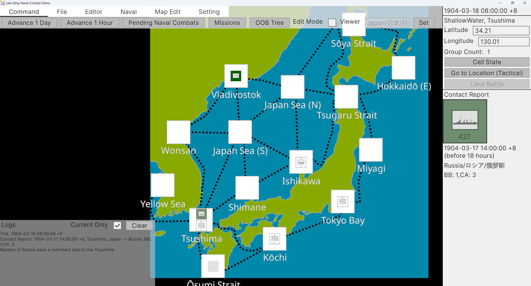Select the HQ unit icon at Vladivostok
Image resolution: width=531 pixels, height=286 pixels.
[x=236, y=76]
